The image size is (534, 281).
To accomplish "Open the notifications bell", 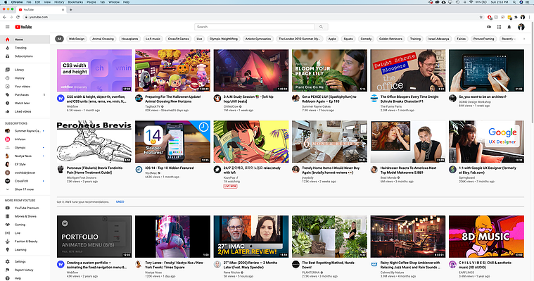I will coord(509,27).
